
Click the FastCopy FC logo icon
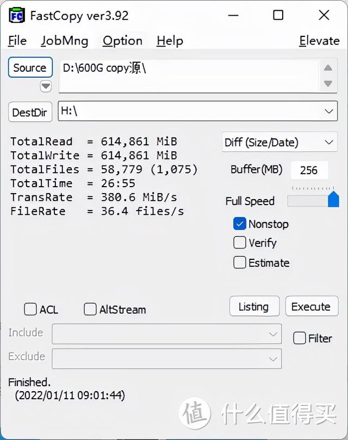17,15
